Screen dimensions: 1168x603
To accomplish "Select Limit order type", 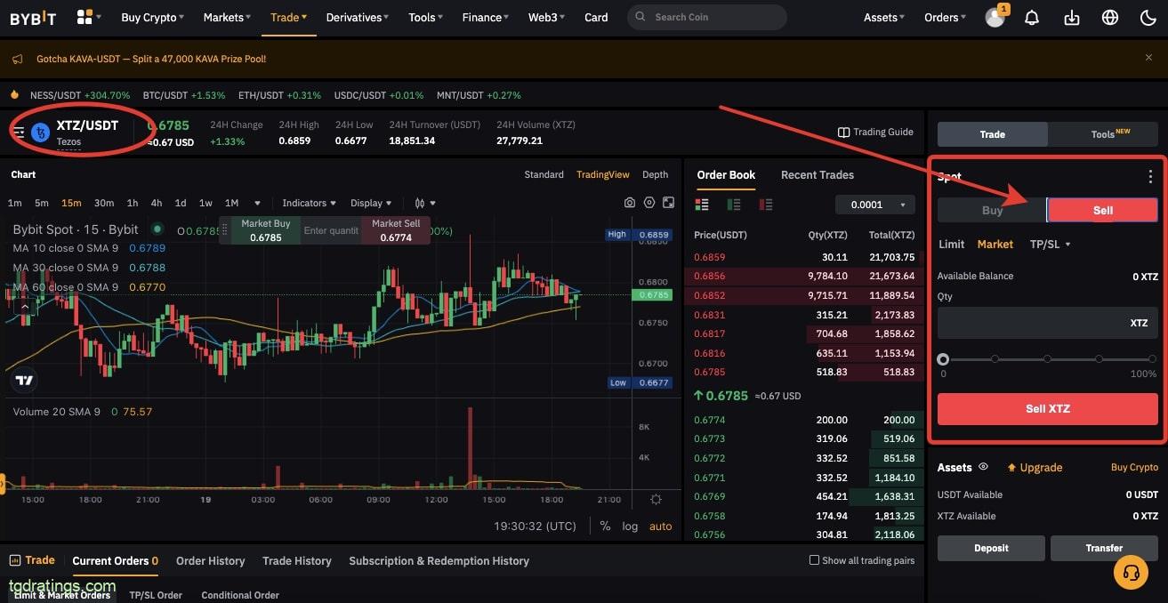I will click(951, 244).
